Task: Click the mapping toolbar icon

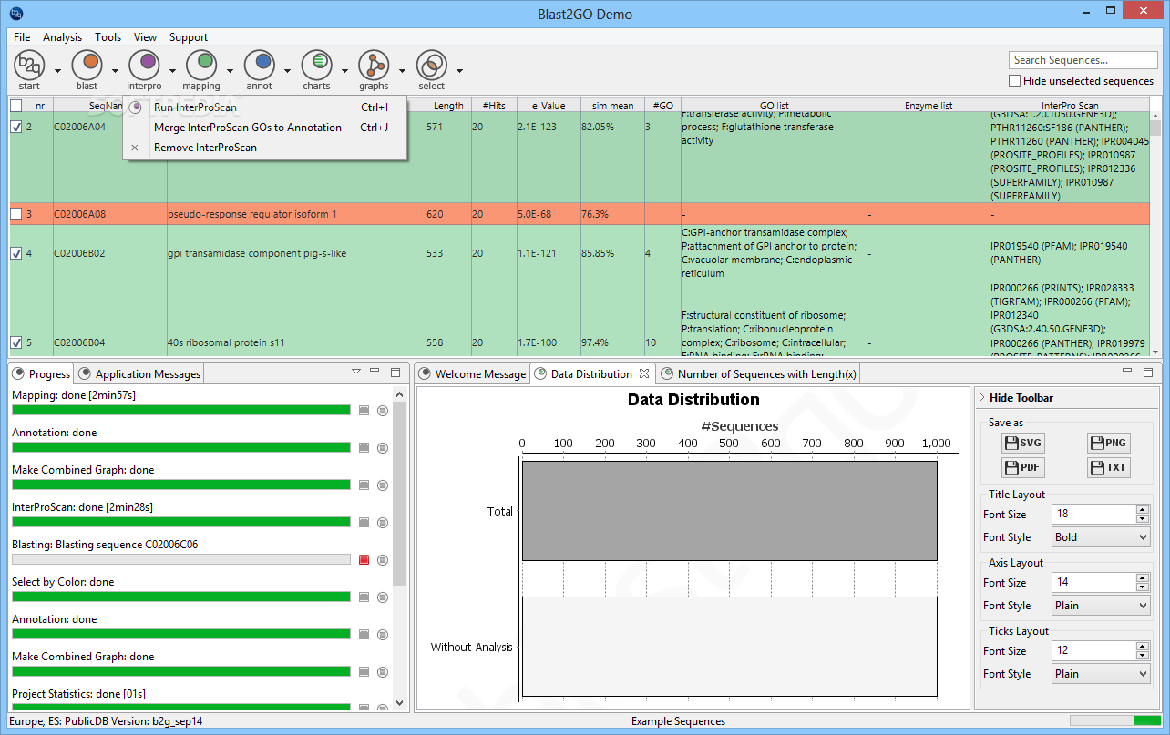Action: pyautogui.click(x=201, y=65)
